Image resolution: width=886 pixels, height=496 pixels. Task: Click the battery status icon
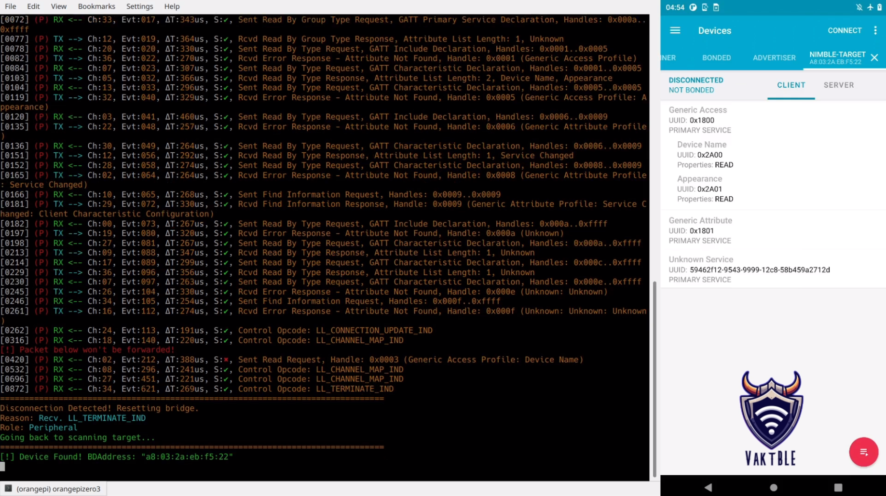tap(879, 7)
